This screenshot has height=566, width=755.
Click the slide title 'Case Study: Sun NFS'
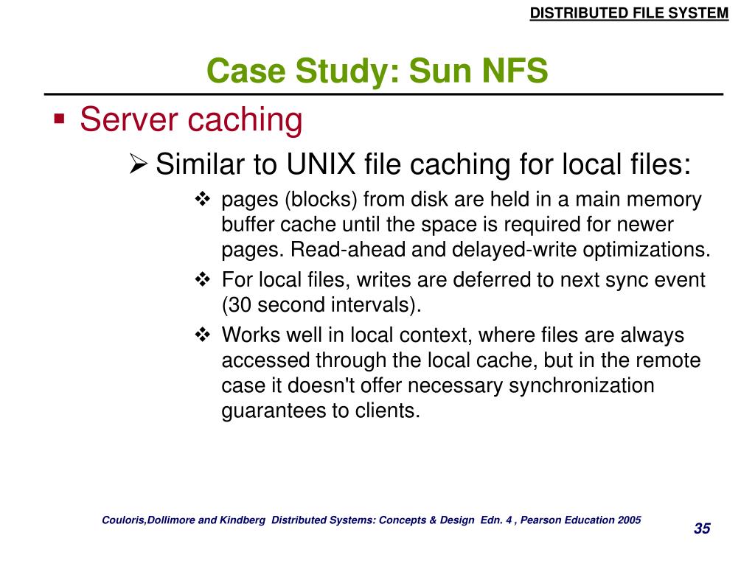tap(377, 70)
